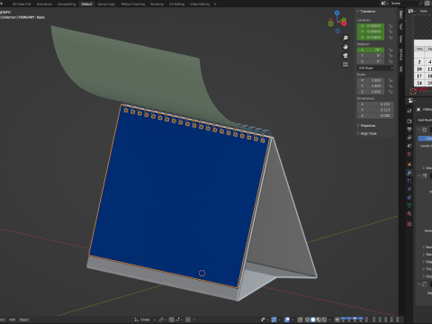Screen dimensions: 432x324
Task: Open the Render properties tab icon
Action: (409, 121)
